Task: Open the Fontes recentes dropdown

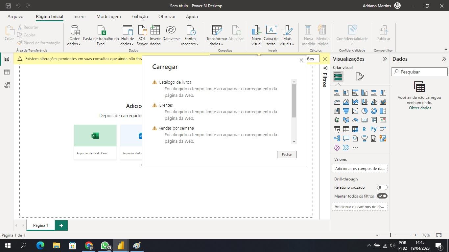Action: pos(190,36)
